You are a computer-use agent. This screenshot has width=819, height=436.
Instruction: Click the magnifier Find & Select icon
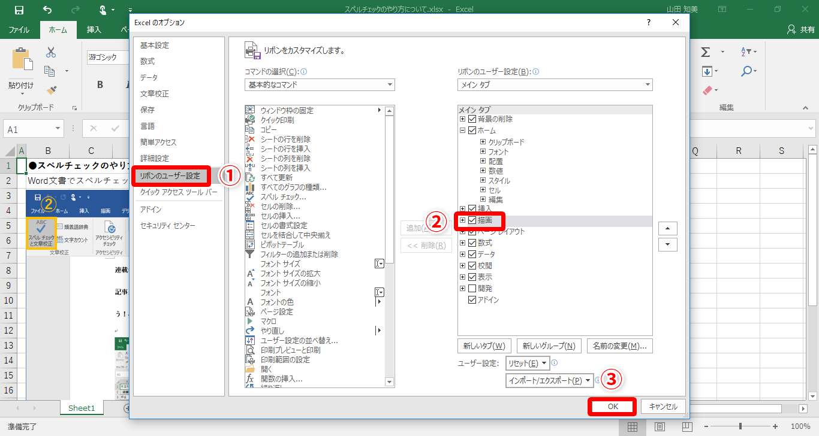point(746,71)
